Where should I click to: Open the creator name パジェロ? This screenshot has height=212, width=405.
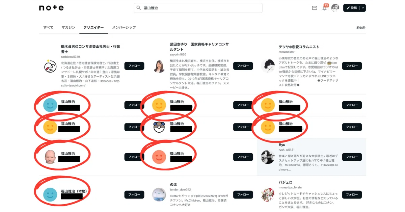(286, 182)
